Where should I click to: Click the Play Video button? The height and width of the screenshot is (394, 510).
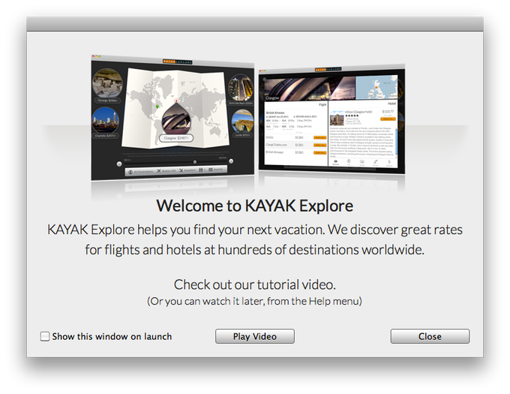point(255,336)
